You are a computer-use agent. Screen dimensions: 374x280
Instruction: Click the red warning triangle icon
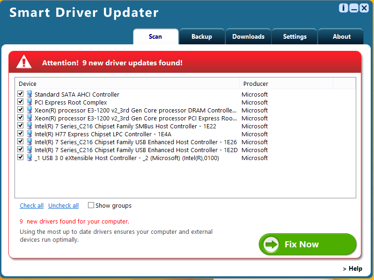tap(24, 62)
